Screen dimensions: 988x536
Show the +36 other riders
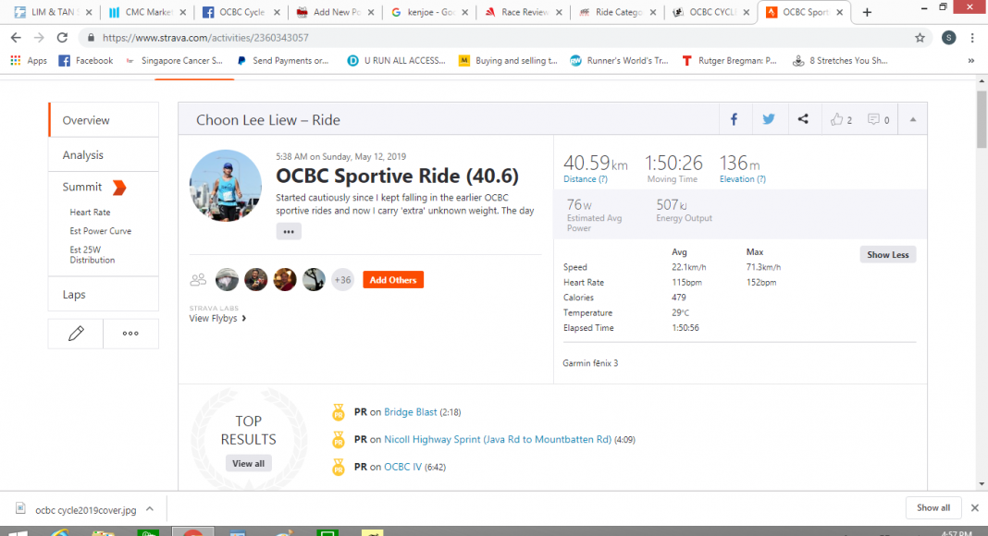[x=343, y=280]
